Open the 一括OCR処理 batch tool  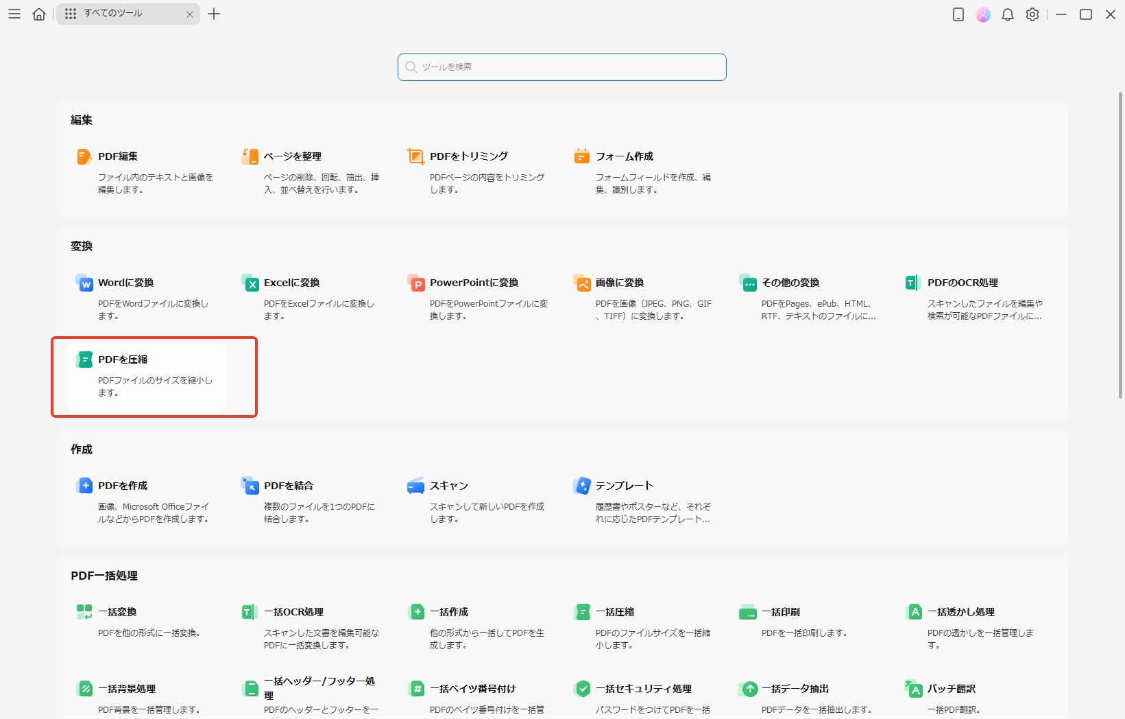tap(295, 611)
